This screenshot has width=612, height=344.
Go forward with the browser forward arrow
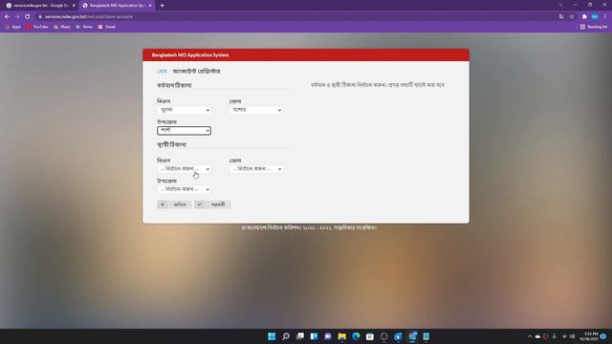[17, 17]
